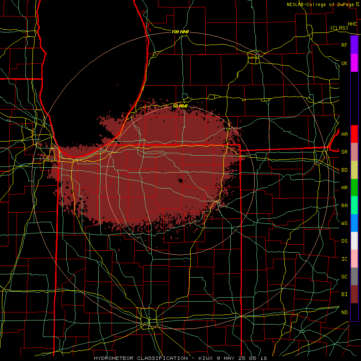Click the WS legend label
Image resolution: width=361 pixels, height=361 pixels.
344,223
